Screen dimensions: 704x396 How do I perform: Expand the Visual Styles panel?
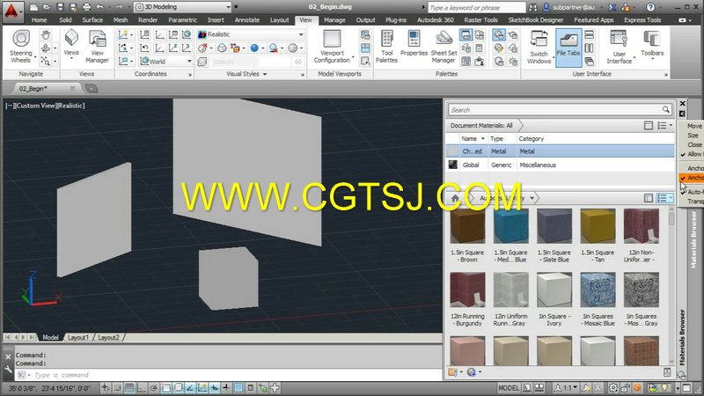246,74
